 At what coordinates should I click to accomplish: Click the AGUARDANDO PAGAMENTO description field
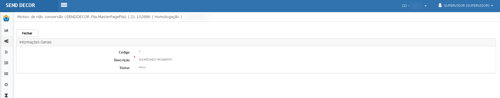click(155, 59)
